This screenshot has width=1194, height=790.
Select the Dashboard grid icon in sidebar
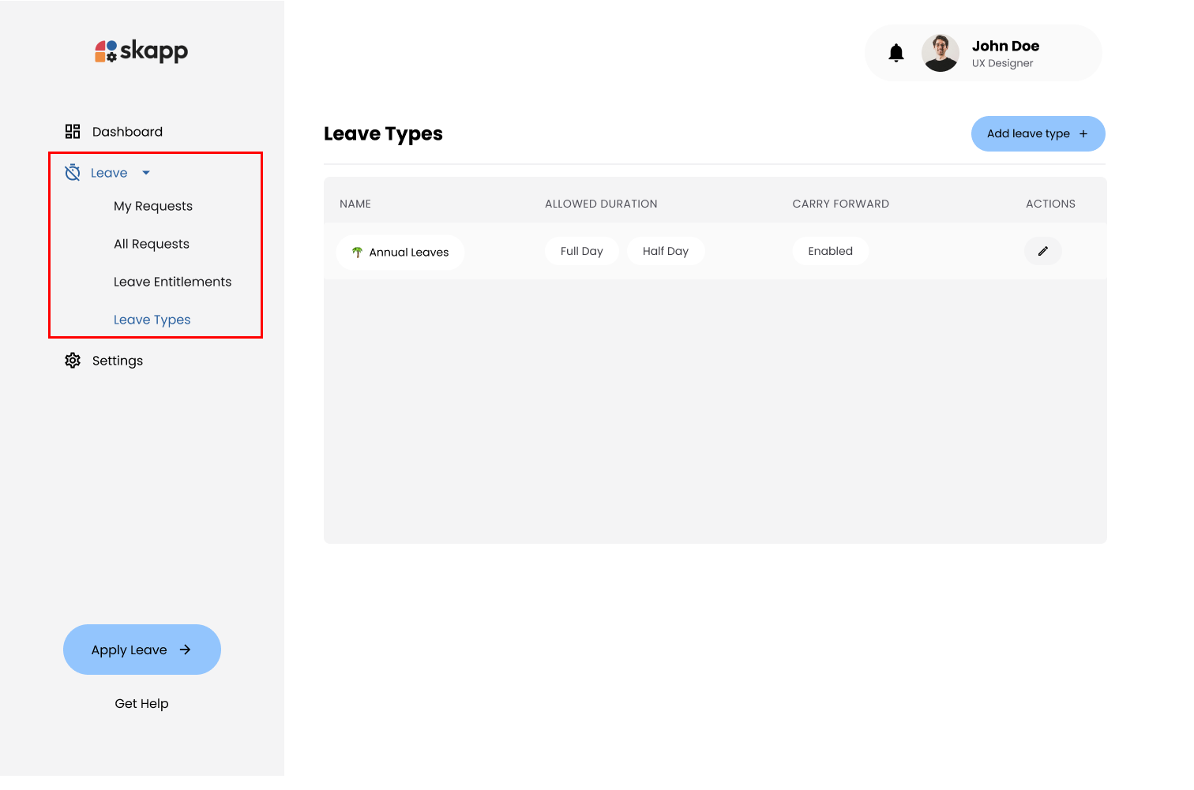72,131
